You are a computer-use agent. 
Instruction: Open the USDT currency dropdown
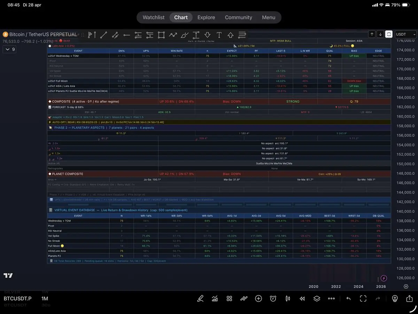click(406, 34)
